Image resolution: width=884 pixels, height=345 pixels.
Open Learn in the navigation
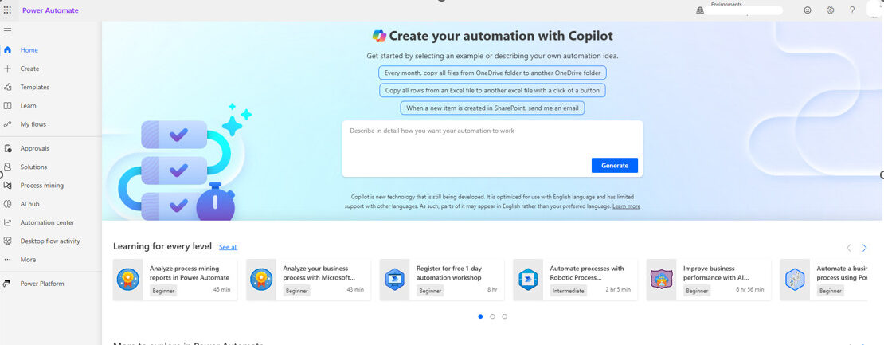28,105
